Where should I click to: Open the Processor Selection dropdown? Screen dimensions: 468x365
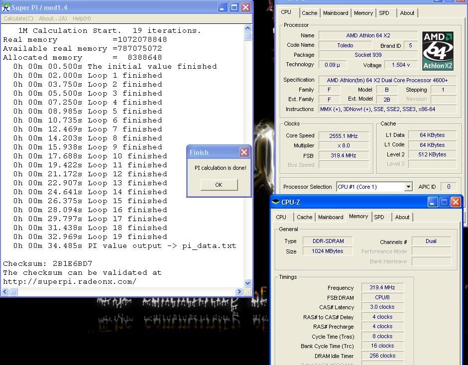click(408, 187)
